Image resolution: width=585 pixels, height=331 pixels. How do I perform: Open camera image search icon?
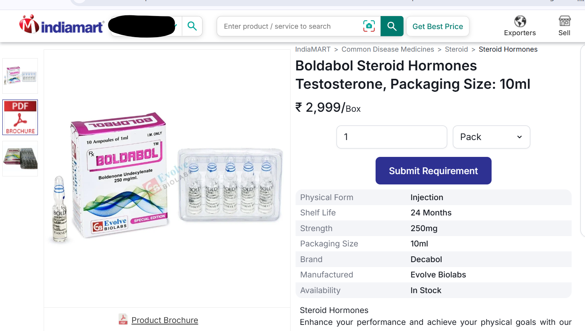pos(369,26)
